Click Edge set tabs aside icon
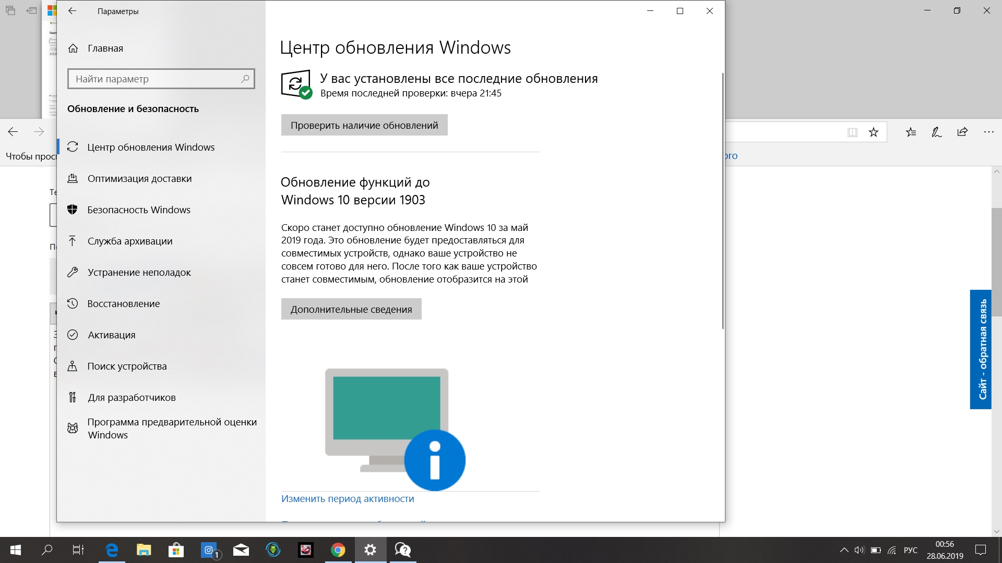 point(32,10)
